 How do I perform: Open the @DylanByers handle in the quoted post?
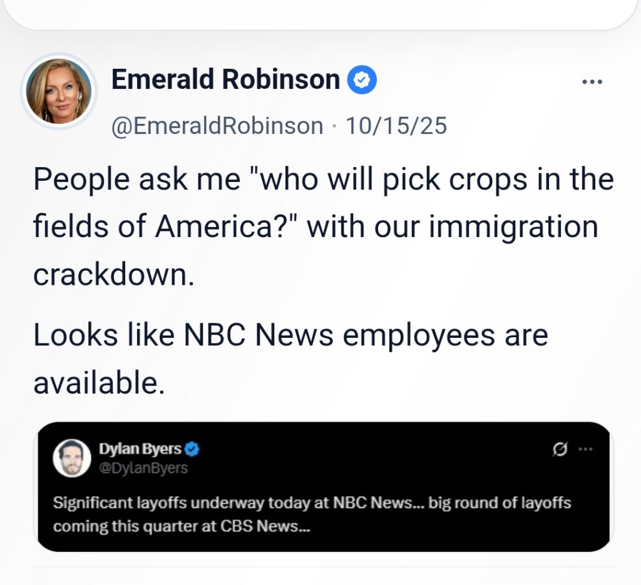(143, 467)
